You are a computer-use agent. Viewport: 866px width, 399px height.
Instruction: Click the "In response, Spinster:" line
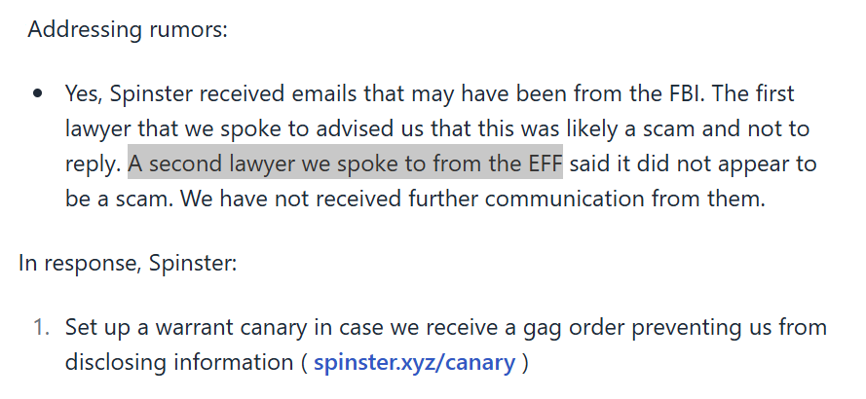pyautogui.click(x=127, y=264)
